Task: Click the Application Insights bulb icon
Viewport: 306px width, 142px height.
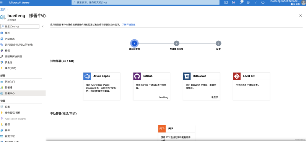Action: (x=2, y=118)
